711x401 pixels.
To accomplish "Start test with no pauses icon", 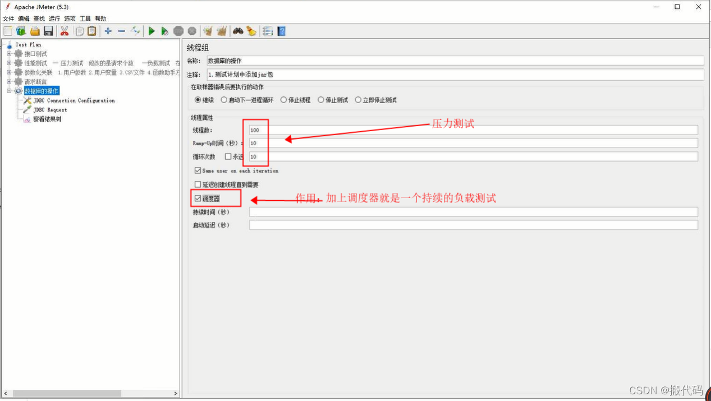I will 165,31.
